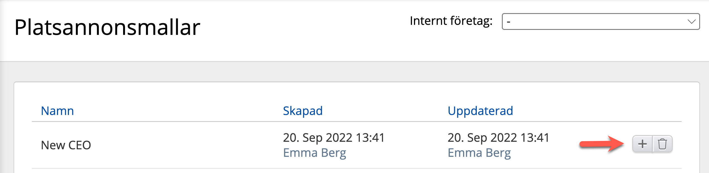Click the updated date in Uppdaterad column
709x173 pixels.
click(x=498, y=138)
